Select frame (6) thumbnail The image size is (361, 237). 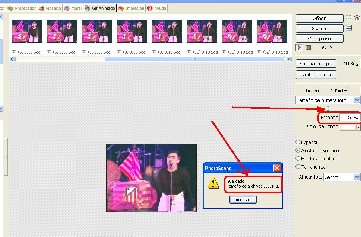[62, 31]
